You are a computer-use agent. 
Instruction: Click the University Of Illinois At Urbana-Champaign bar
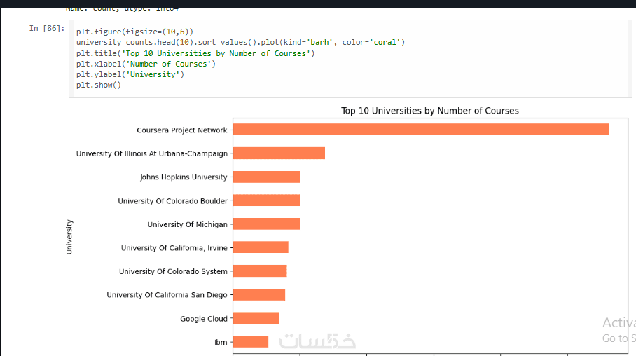[x=279, y=153]
